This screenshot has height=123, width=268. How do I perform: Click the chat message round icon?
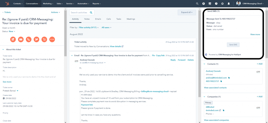point(36,39)
